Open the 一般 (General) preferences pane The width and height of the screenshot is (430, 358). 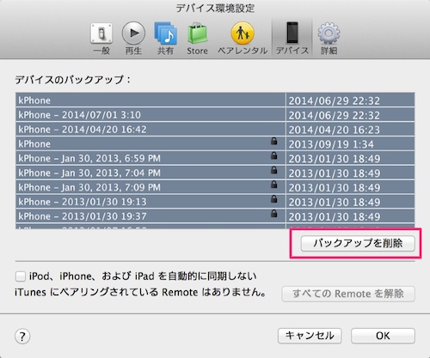click(101, 39)
